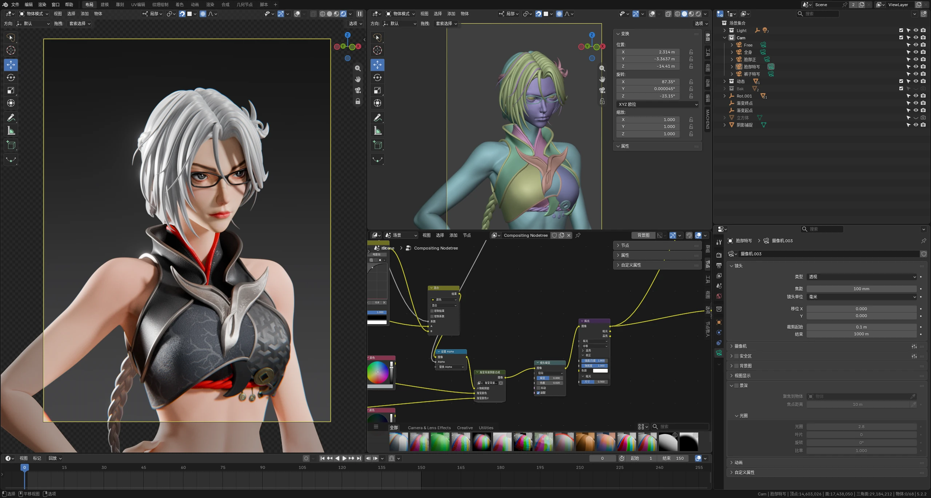931x498 pixels.
Task: Open 选项 button in left viewport header
Action: click(355, 23)
